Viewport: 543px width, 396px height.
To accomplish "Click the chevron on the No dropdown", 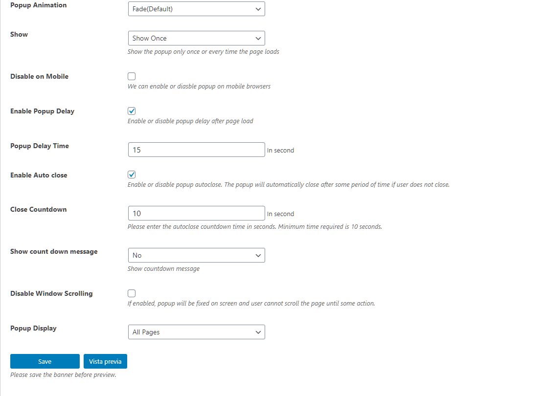I will pyautogui.click(x=258, y=256).
